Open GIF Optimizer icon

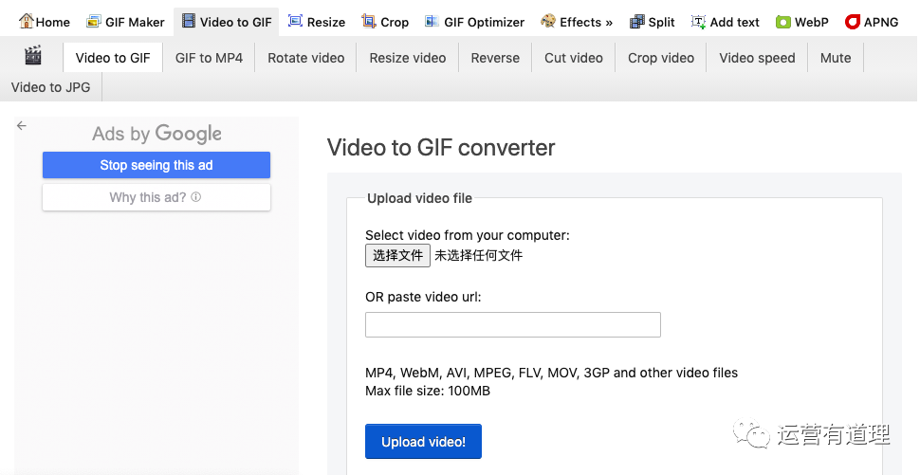point(432,21)
